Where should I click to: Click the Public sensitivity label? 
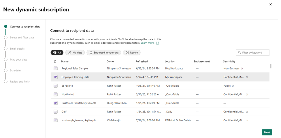point(227,86)
